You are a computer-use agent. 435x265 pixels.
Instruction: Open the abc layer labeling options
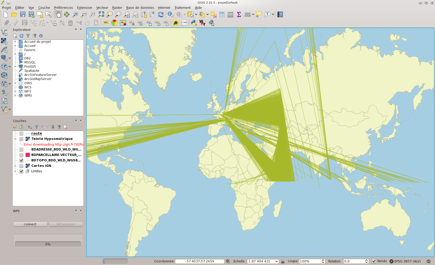[x=106, y=23]
